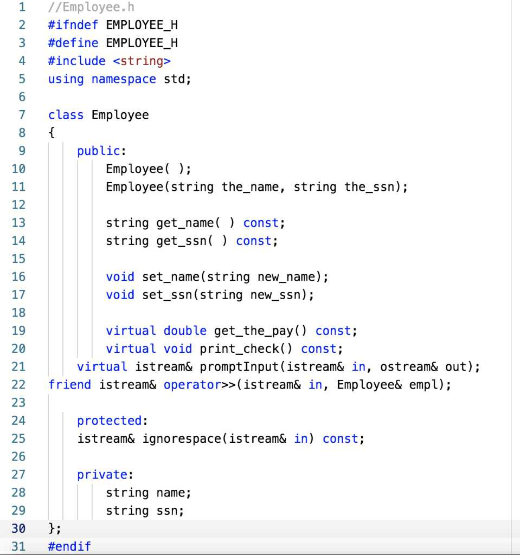Click the 'operator' keyword on line 22
Image resolution: width=520 pixels, height=555 pixels.
point(192,385)
